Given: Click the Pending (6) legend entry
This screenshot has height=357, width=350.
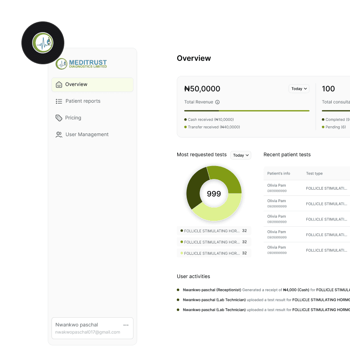Looking at the screenshot, I should click(334, 127).
